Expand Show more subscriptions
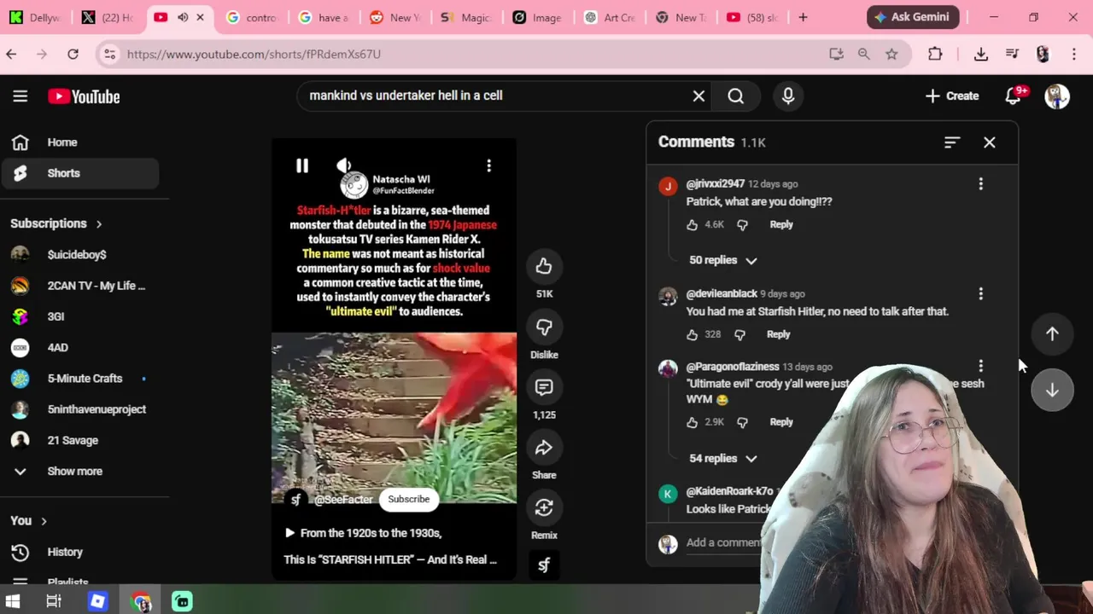The height and width of the screenshot is (614, 1093). 79,472
